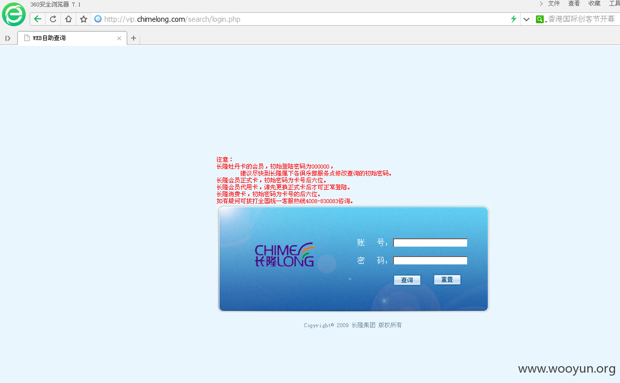Click the 360安全浏览器 7.1 title text
Image resolution: width=620 pixels, height=383 pixels.
tap(55, 4)
